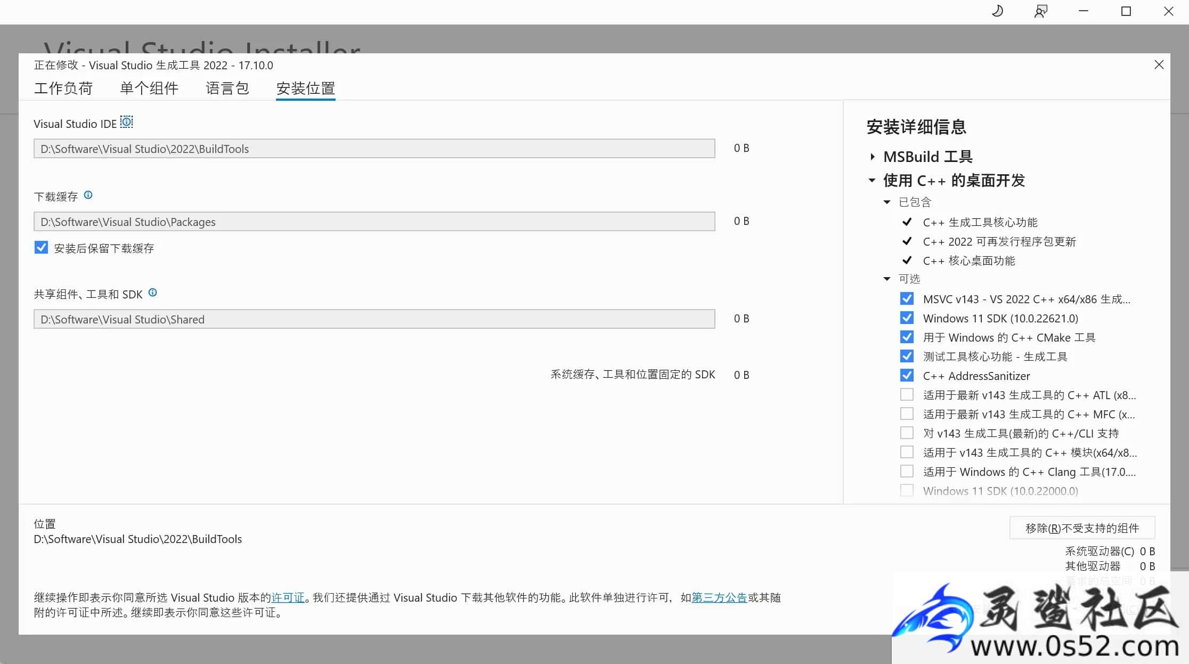Open the 许可证 link
This screenshot has height=664, width=1189.
click(288, 597)
